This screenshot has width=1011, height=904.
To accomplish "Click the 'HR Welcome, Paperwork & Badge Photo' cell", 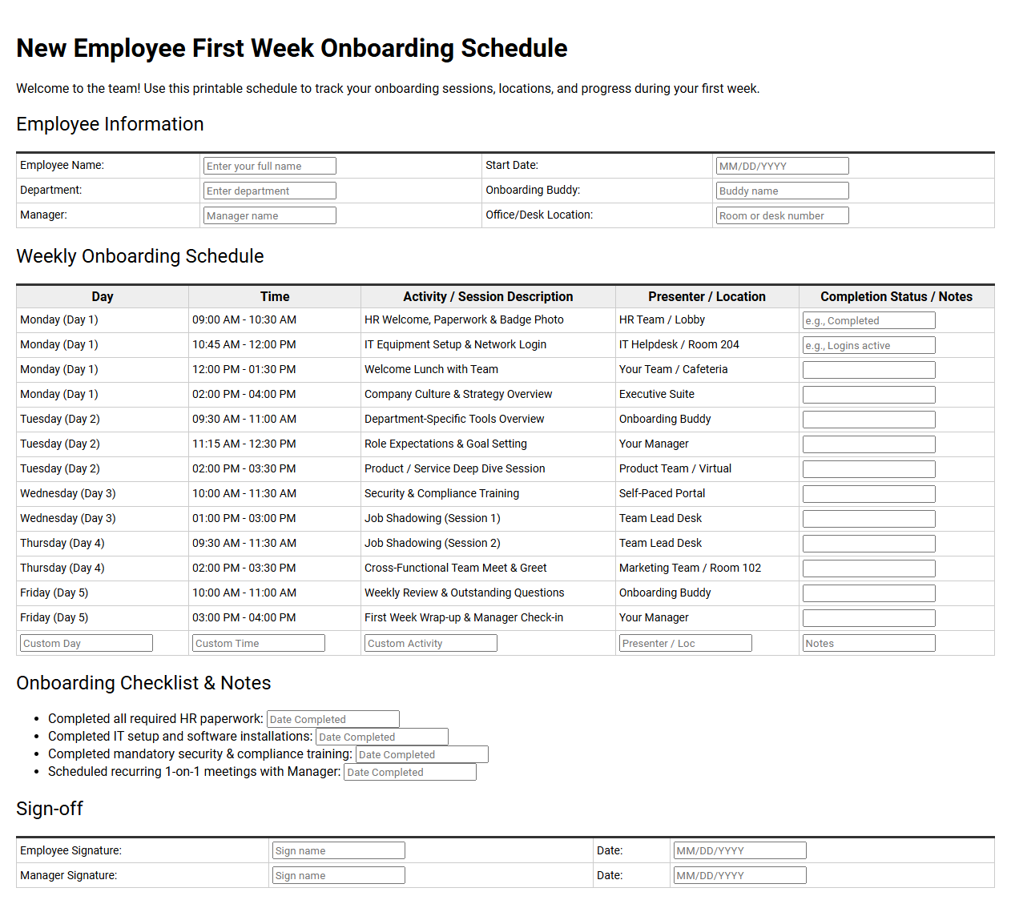I will 488,319.
